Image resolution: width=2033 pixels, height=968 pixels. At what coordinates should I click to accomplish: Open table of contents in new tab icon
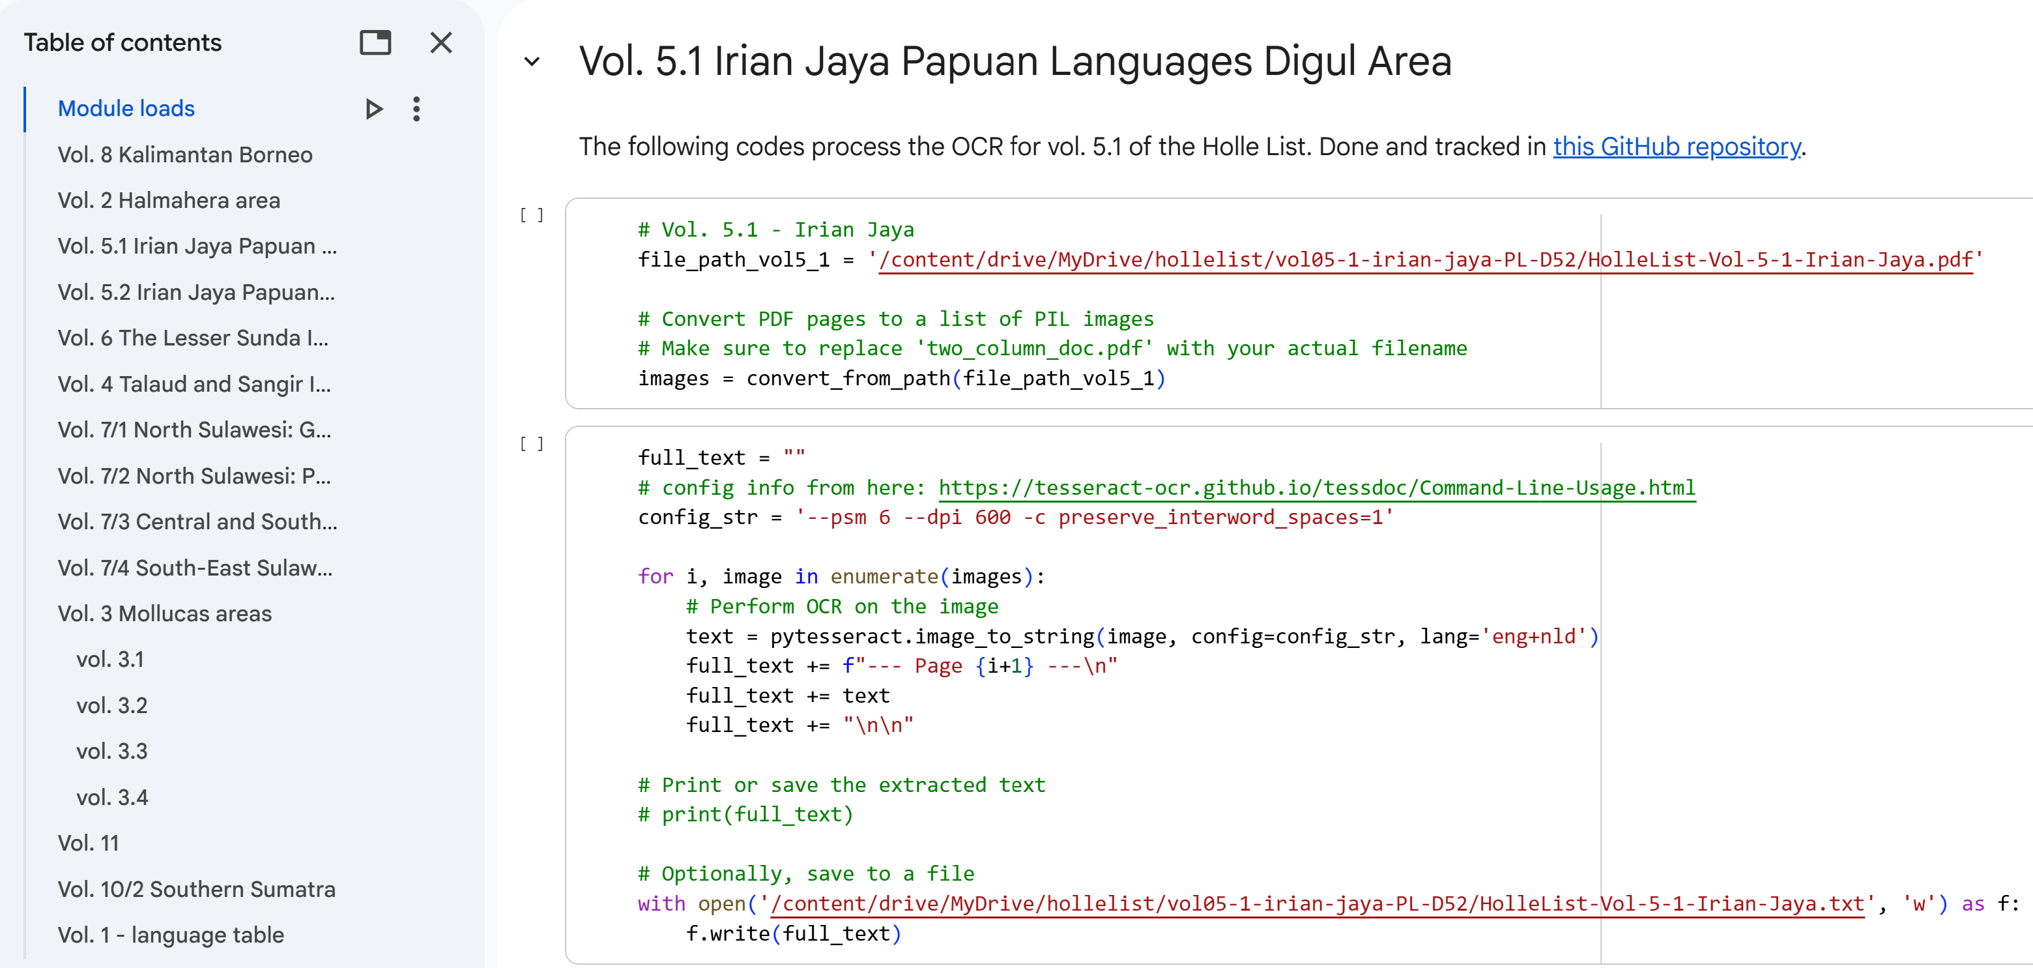click(375, 42)
